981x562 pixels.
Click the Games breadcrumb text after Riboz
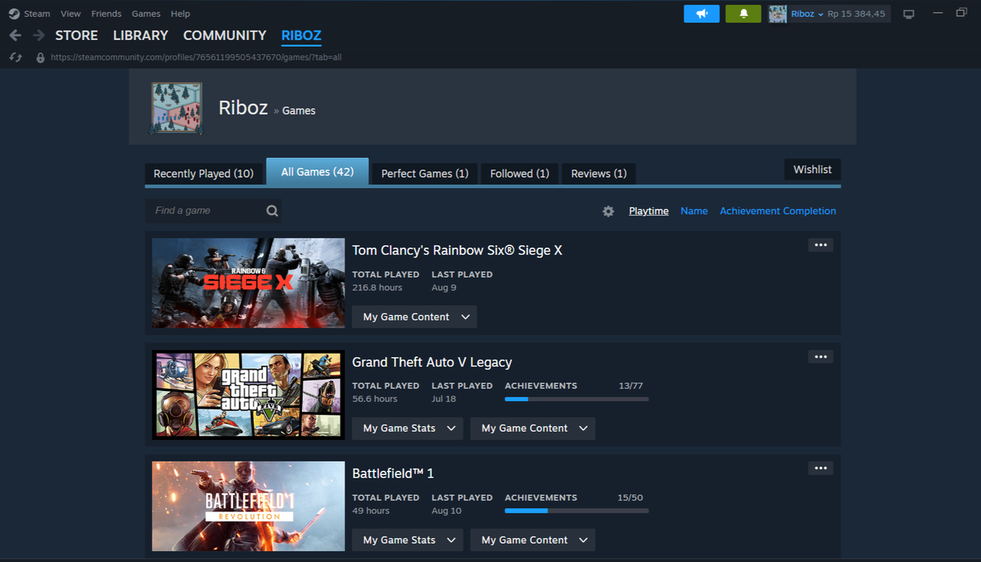tap(299, 110)
